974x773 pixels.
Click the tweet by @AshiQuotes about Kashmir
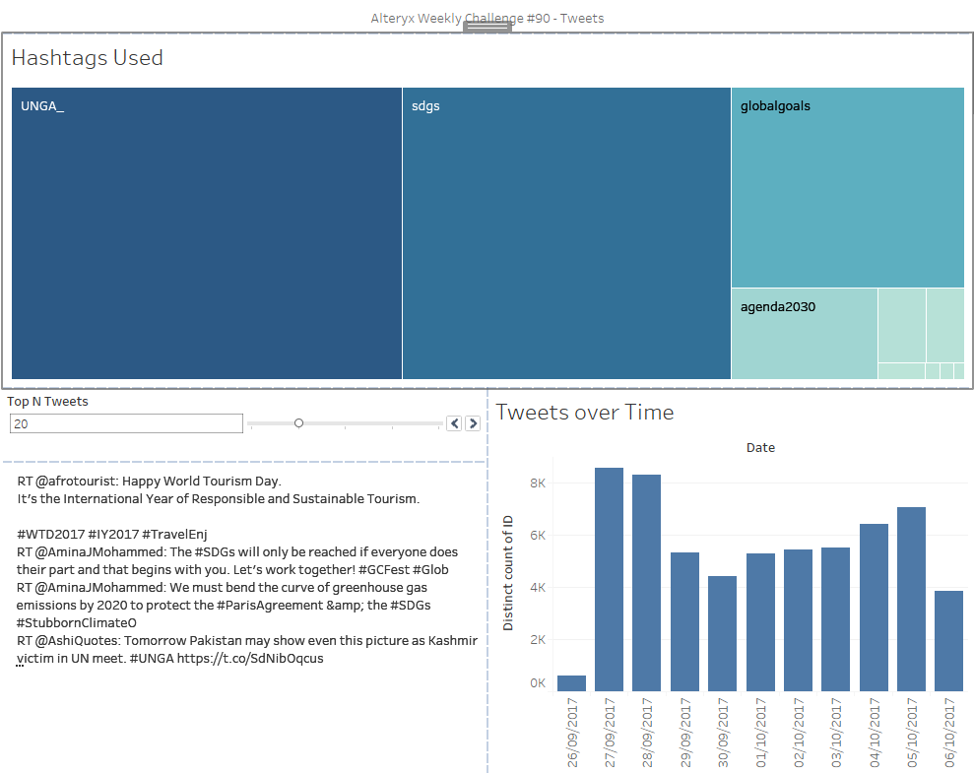(247, 650)
